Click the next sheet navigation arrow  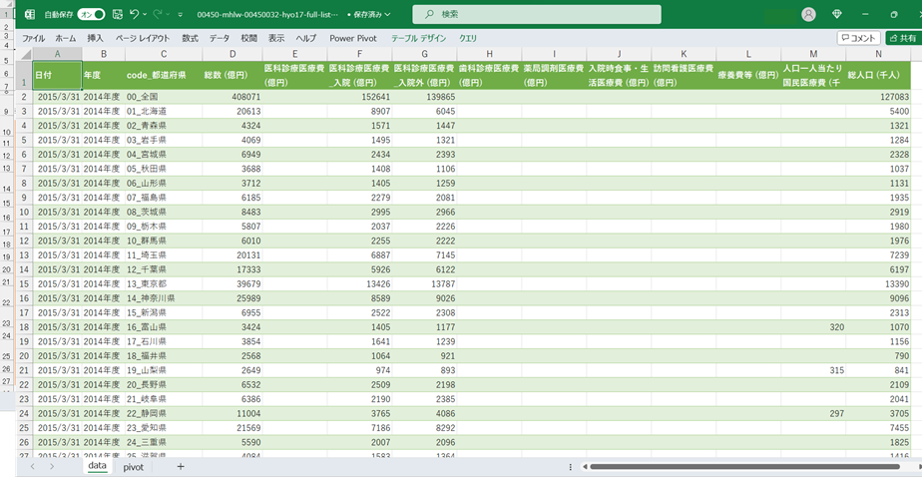point(53,466)
